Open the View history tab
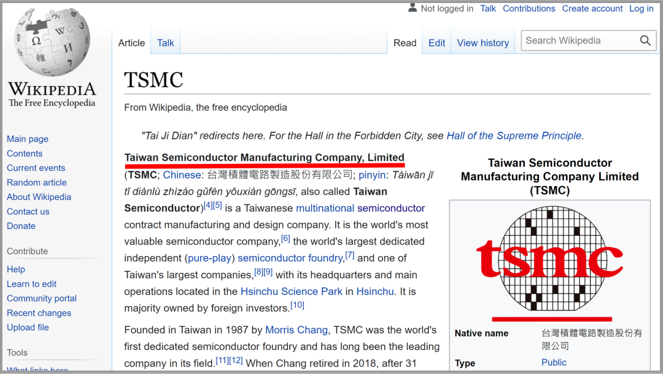This screenshot has height=374, width=663. [x=483, y=43]
